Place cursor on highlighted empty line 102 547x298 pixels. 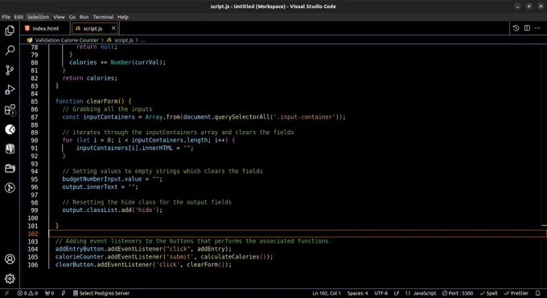pos(297,234)
